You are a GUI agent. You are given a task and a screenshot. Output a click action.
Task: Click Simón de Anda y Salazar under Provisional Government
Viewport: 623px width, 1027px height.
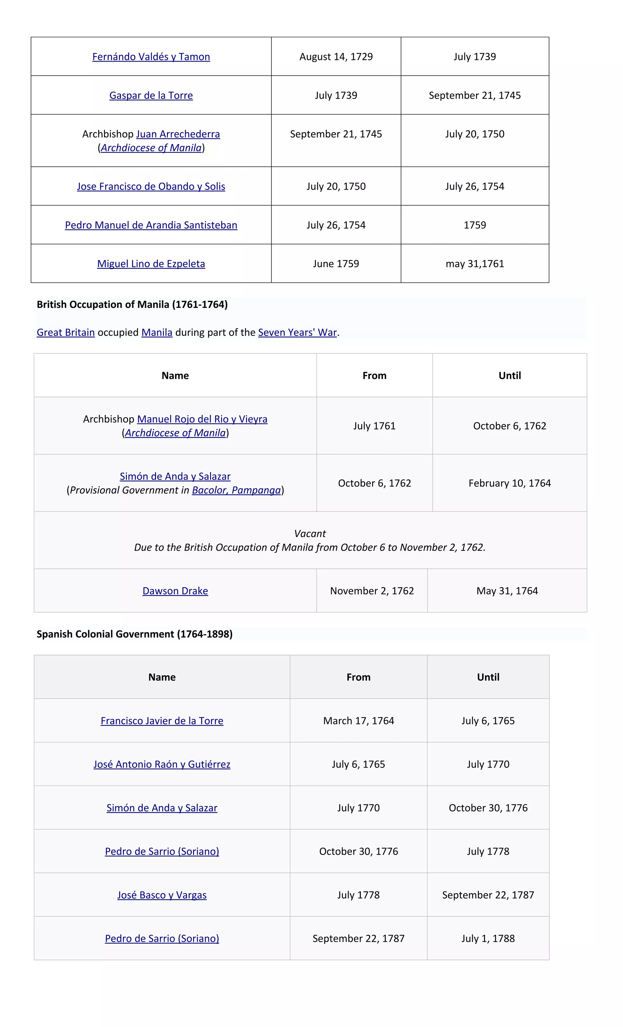175,476
